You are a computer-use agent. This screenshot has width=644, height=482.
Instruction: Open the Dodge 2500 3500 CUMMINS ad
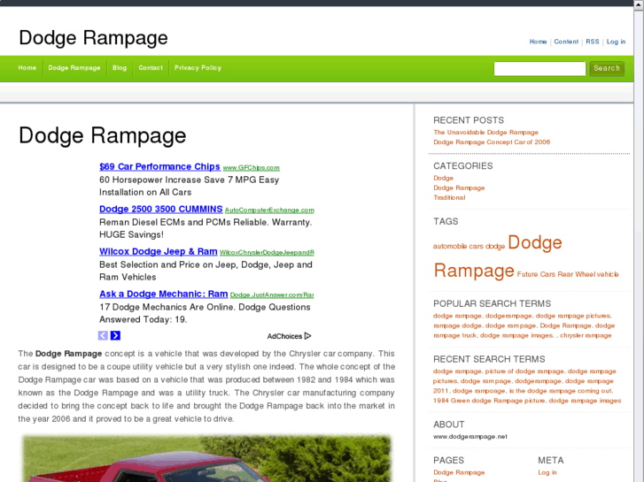coord(161,209)
